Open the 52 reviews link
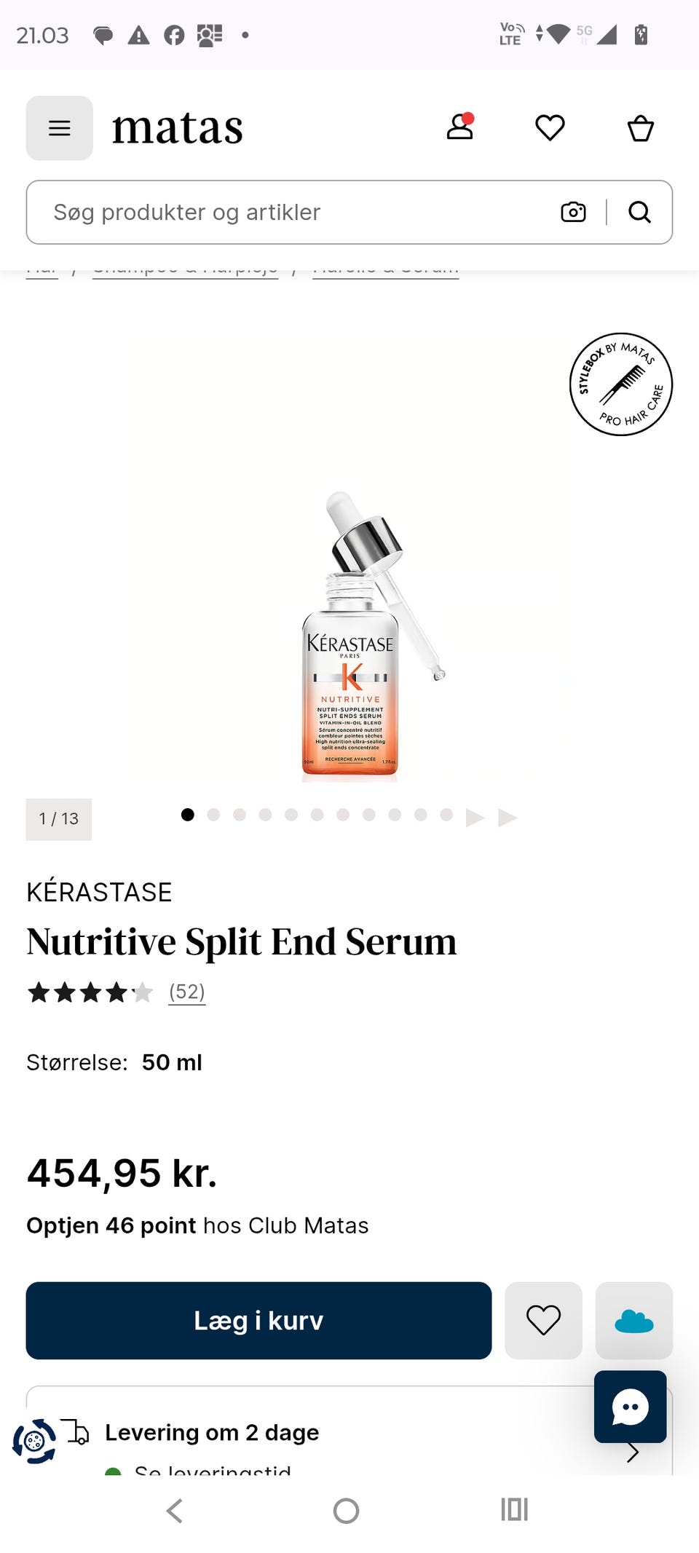699x1553 pixels. 187,992
